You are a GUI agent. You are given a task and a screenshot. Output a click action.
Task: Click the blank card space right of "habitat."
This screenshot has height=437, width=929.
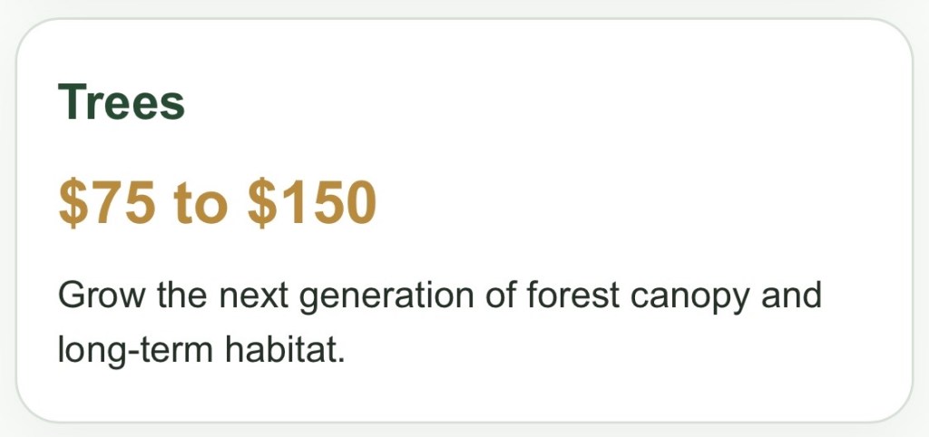point(590,348)
